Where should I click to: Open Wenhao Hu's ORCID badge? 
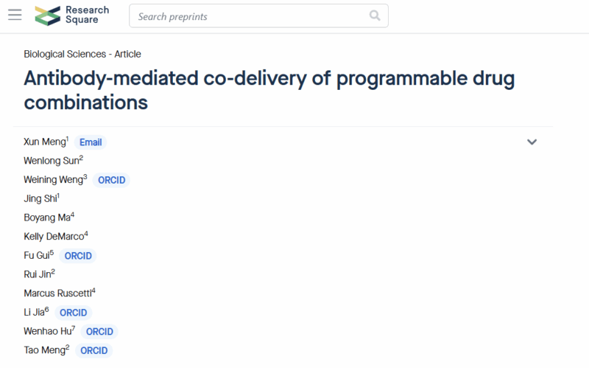click(98, 332)
